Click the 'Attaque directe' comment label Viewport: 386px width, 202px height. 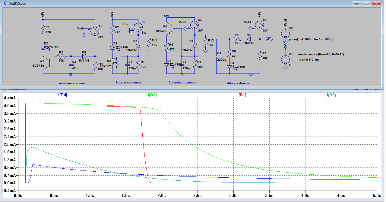(x=238, y=83)
